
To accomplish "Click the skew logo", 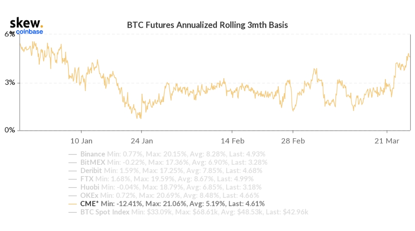I will click(x=26, y=23).
